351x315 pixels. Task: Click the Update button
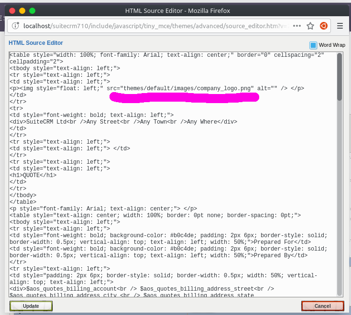click(x=31, y=306)
